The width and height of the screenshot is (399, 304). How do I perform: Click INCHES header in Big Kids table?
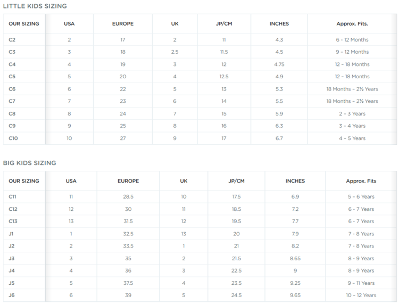click(295, 181)
